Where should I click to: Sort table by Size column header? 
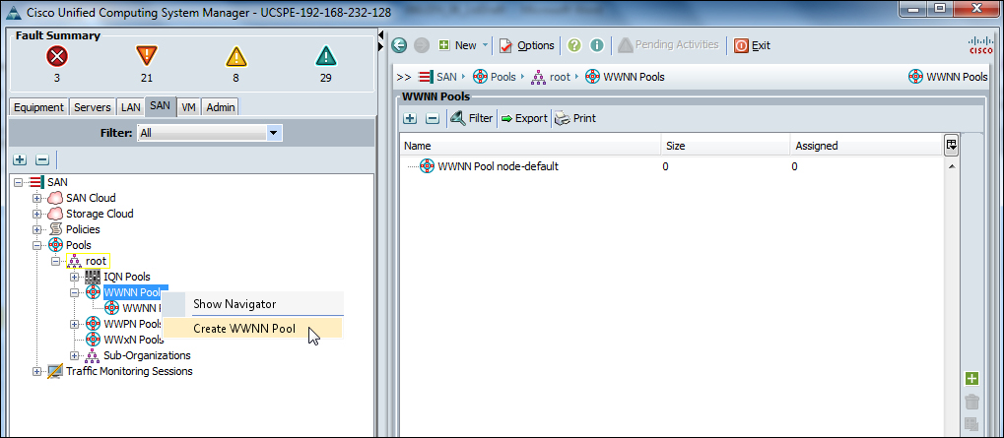coord(725,146)
